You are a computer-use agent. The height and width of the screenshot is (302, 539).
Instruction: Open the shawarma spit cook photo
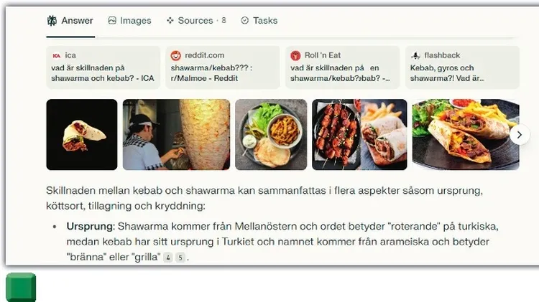click(x=176, y=135)
